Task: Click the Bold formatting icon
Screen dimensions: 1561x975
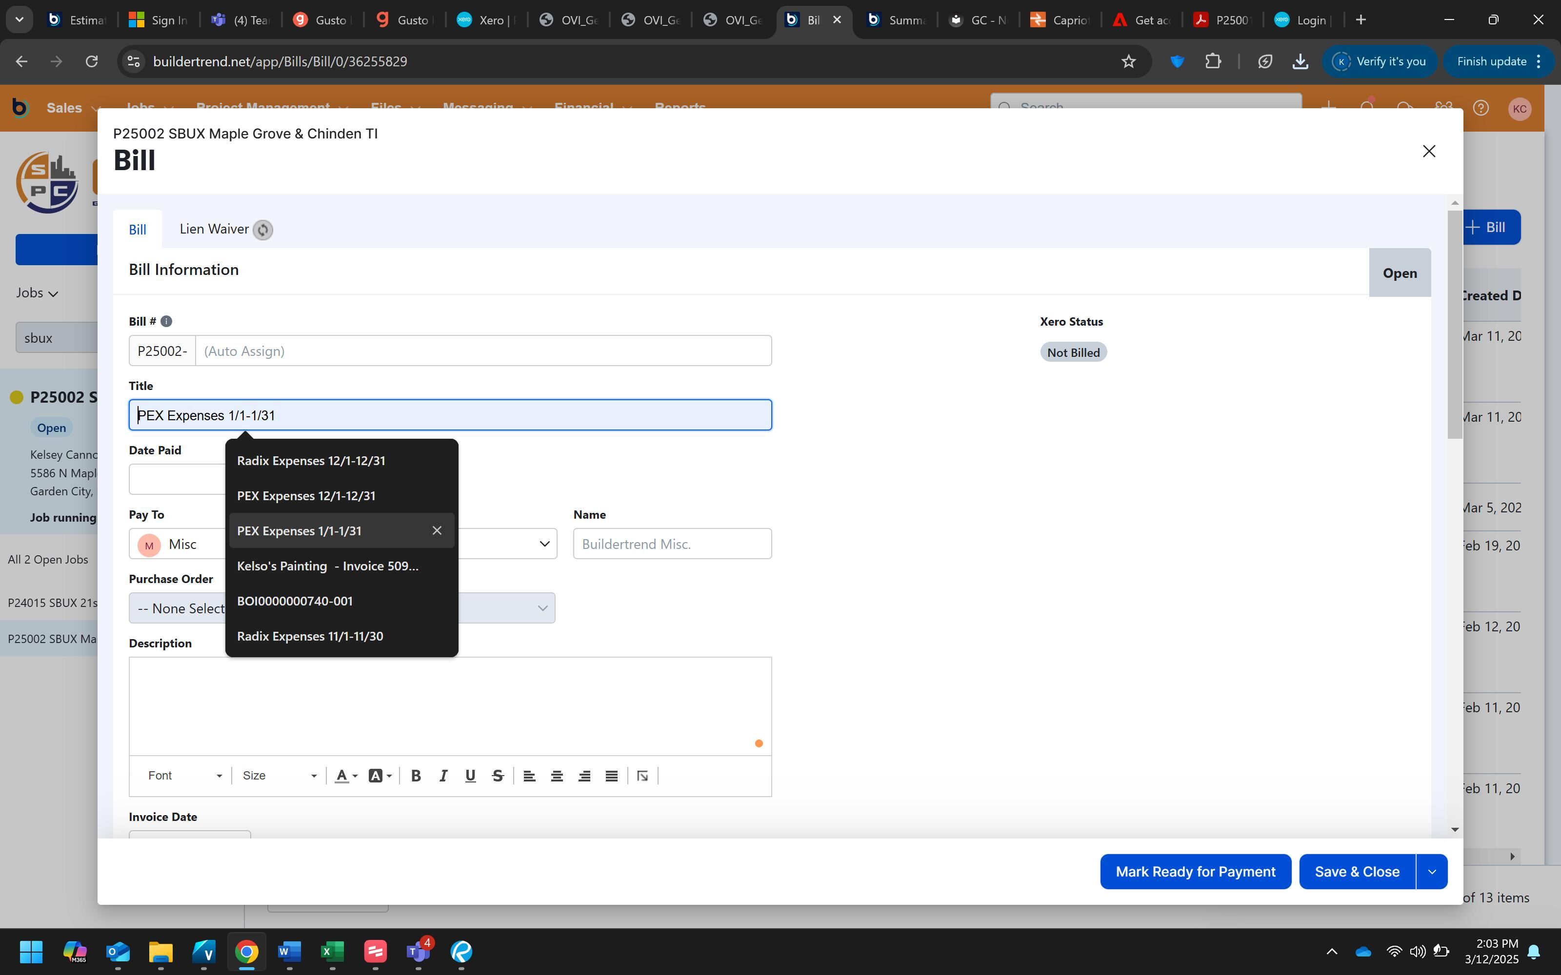Action: tap(416, 776)
